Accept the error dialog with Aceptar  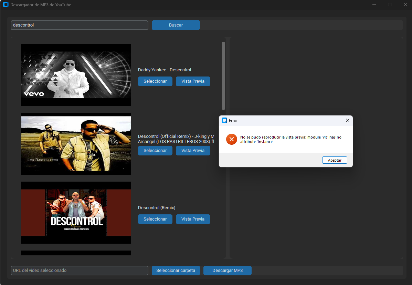335,160
